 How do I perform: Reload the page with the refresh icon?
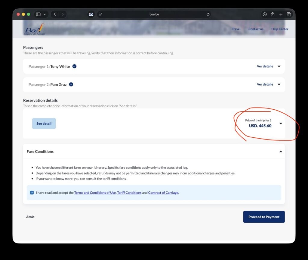point(208,14)
